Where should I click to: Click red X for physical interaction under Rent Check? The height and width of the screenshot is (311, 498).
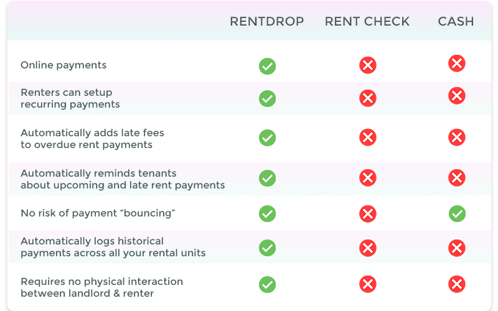pyautogui.click(x=367, y=284)
